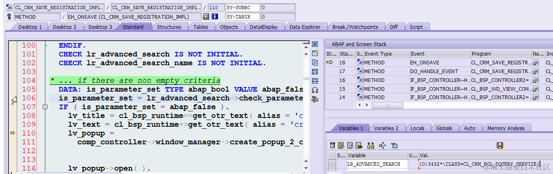Image resolution: width=553 pixels, height=174 pixels.
Task: Click the breakpoint marker beside line 106
Action: click(x=13, y=100)
